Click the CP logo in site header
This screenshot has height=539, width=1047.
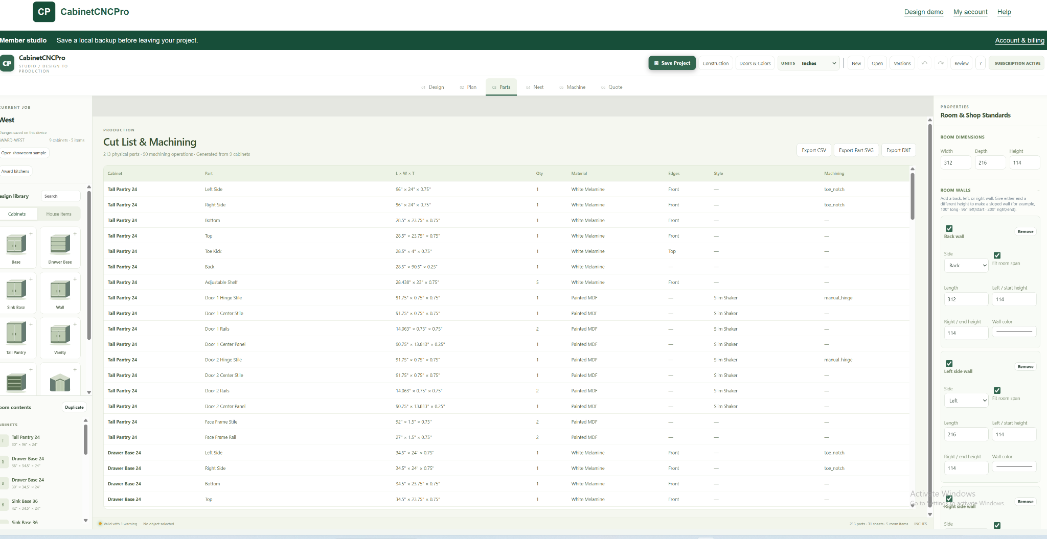(x=44, y=12)
